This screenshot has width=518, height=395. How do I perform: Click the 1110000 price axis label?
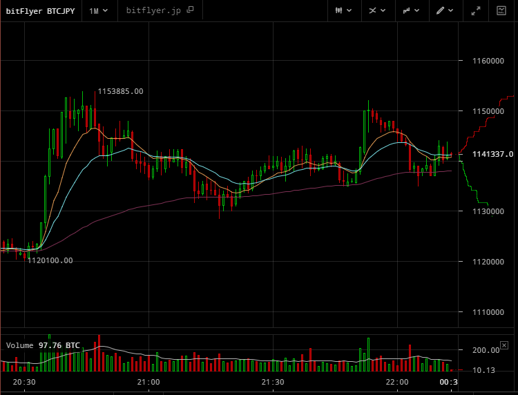(x=488, y=312)
